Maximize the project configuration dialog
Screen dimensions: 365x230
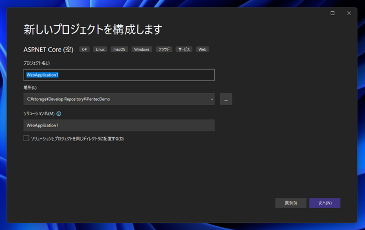(x=332, y=13)
